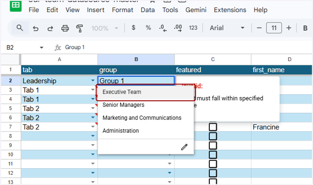The width and height of the screenshot is (313, 185).
Task: Click the search menus magnifier icon
Action: (x=20, y=28)
